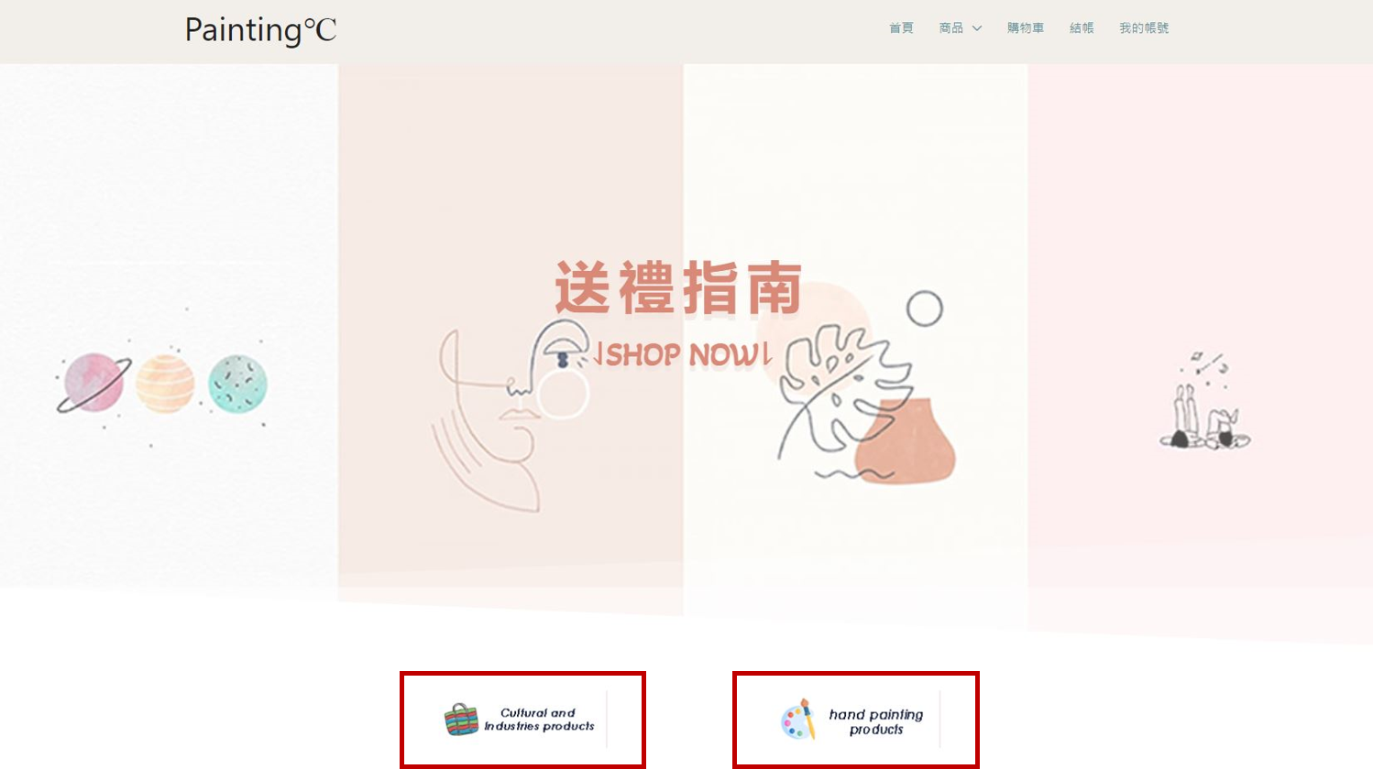
Task: Click the Painting°C site logo
Action: pyautogui.click(x=260, y=30)
